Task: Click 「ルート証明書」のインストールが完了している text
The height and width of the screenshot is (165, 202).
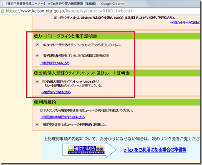Action: pyautogui.click(x=73, y=86)
